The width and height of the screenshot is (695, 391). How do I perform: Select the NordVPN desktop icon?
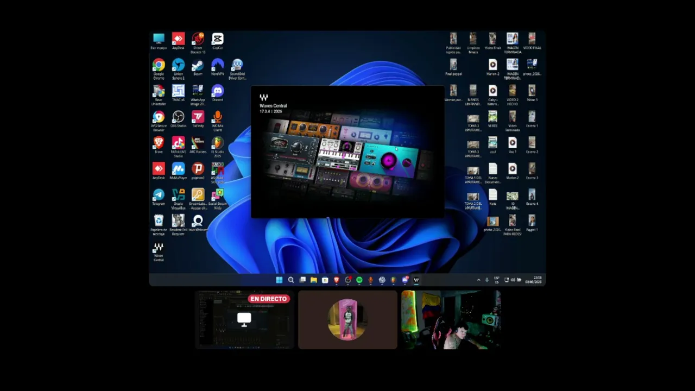click(217, 67)
